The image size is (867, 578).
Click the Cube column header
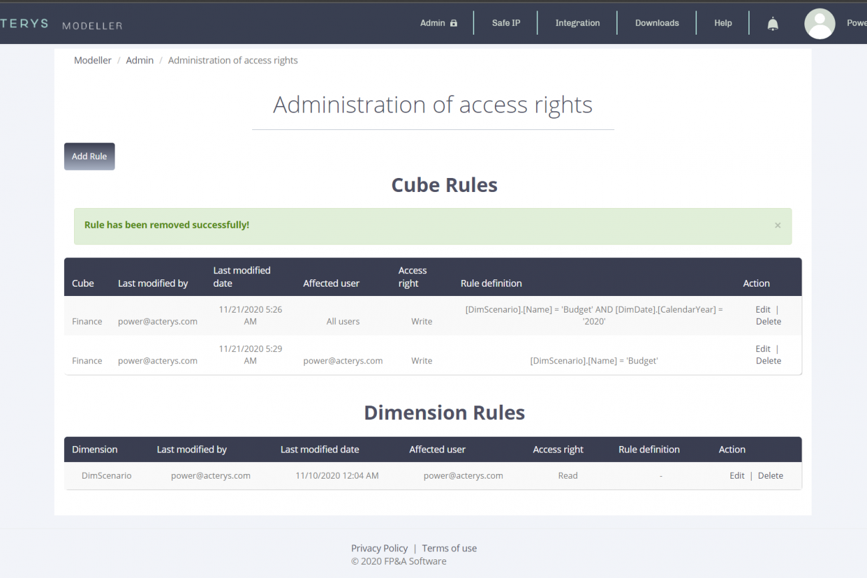pos(83,283)
